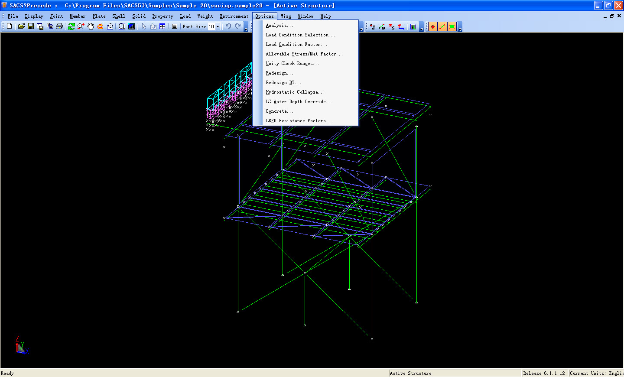Choose LC Water Depth Override...
Image resolution: width=624 pixels, height=377 pixels.
coord(306,102)
